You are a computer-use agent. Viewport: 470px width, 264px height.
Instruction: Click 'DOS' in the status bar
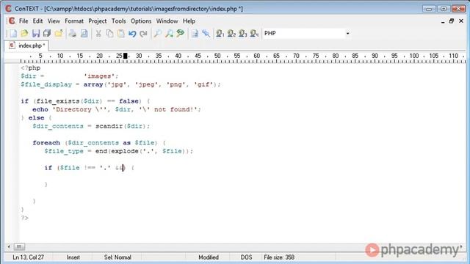[247, 257]
